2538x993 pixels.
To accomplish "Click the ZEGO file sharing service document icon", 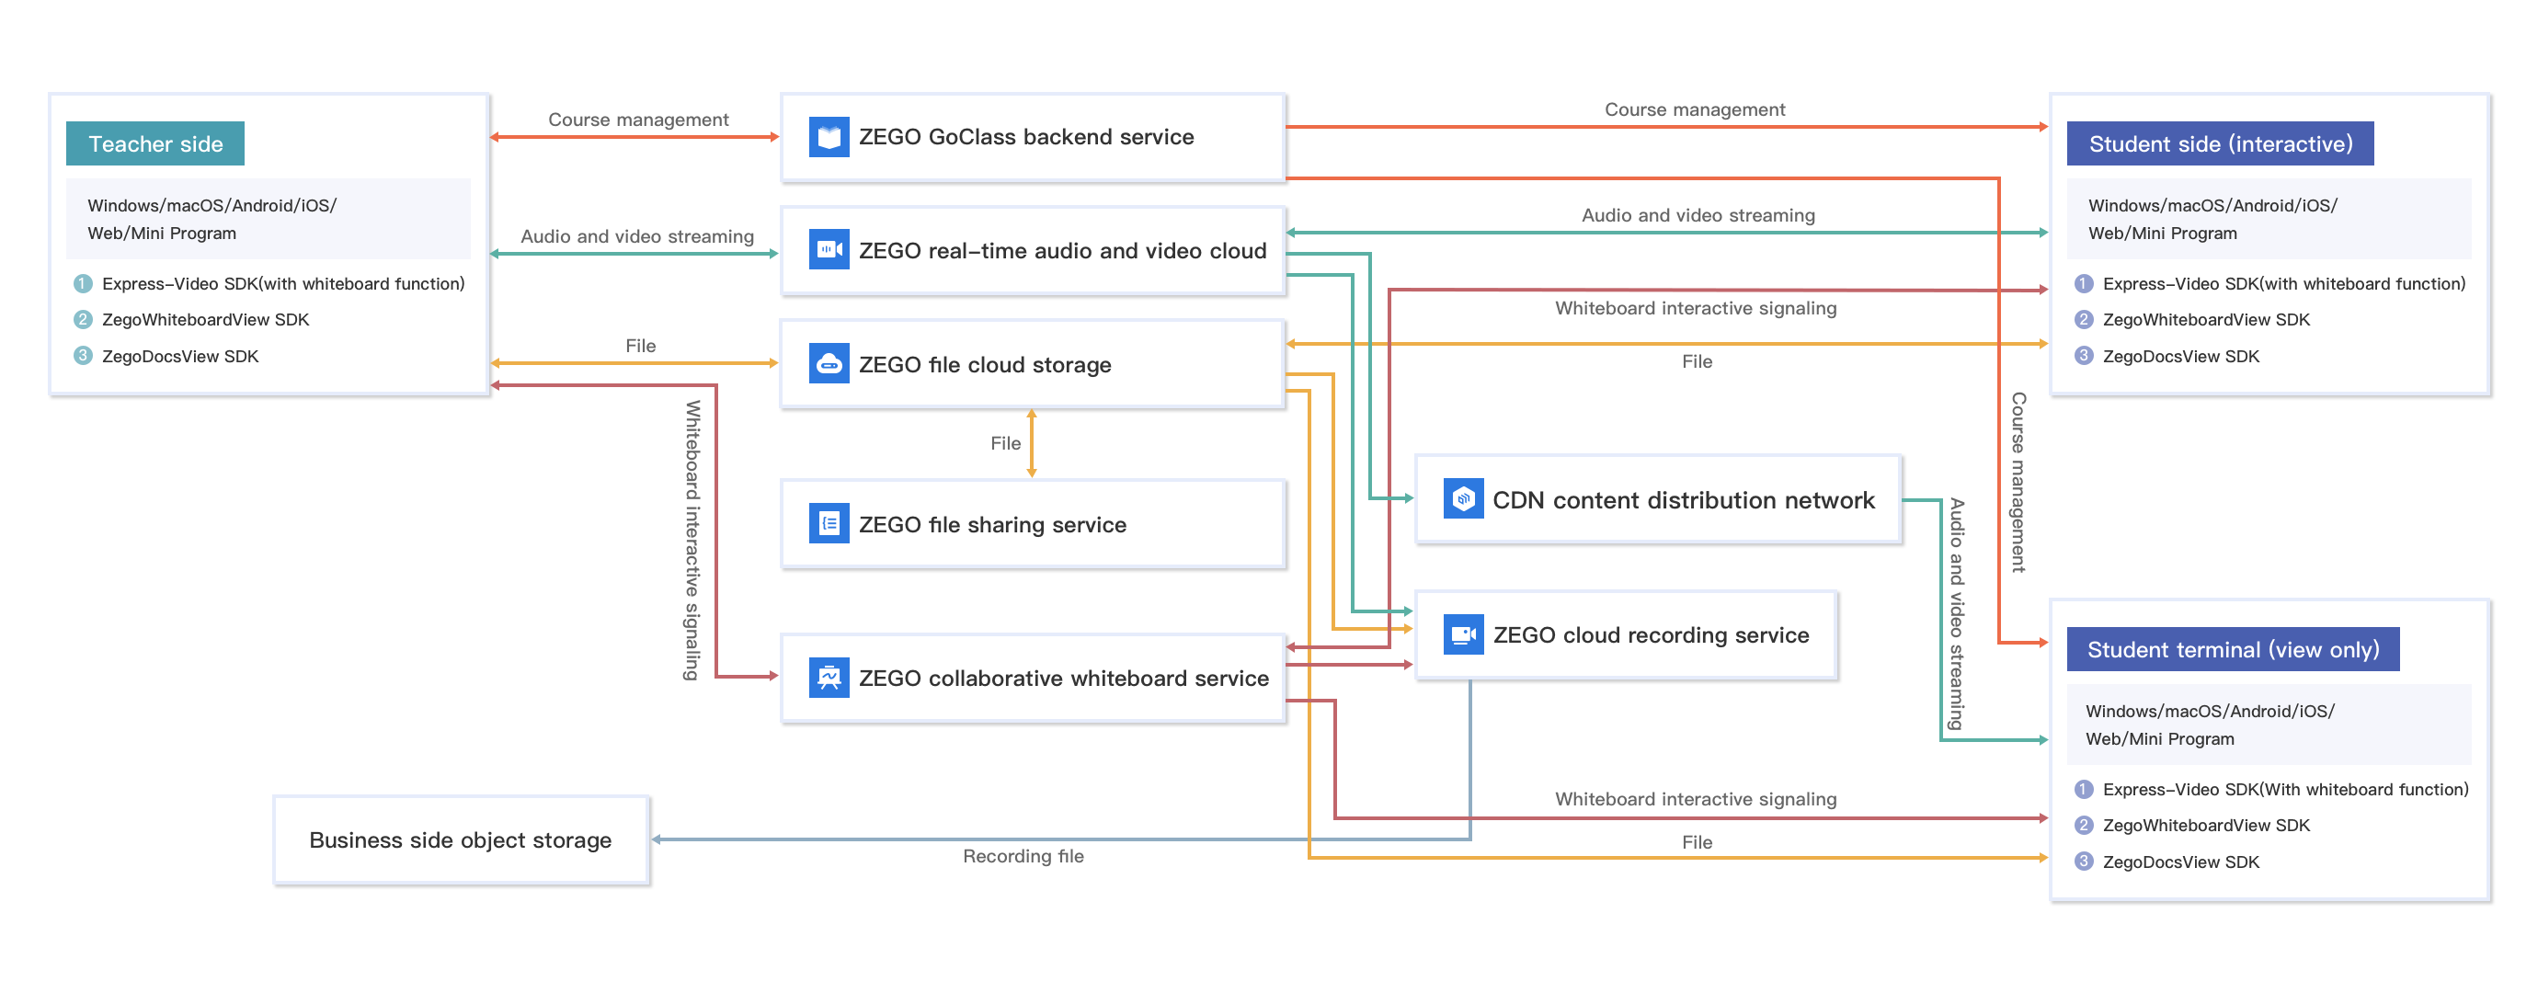I will (829, 524).
